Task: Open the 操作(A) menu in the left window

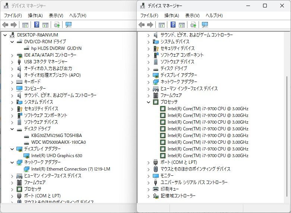Action: tap(35, 16)
